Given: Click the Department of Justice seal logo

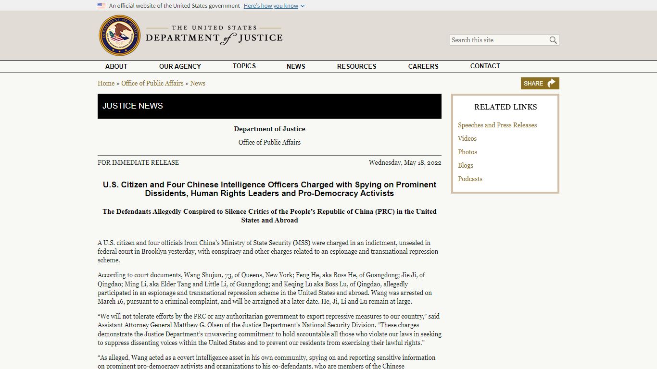Looking at the screenshot, I should coord(120,36).
